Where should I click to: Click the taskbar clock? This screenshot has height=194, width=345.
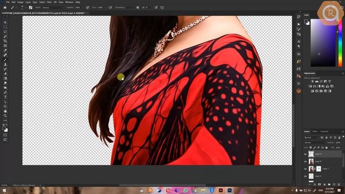pyautogui.click(x=329, y=190)
